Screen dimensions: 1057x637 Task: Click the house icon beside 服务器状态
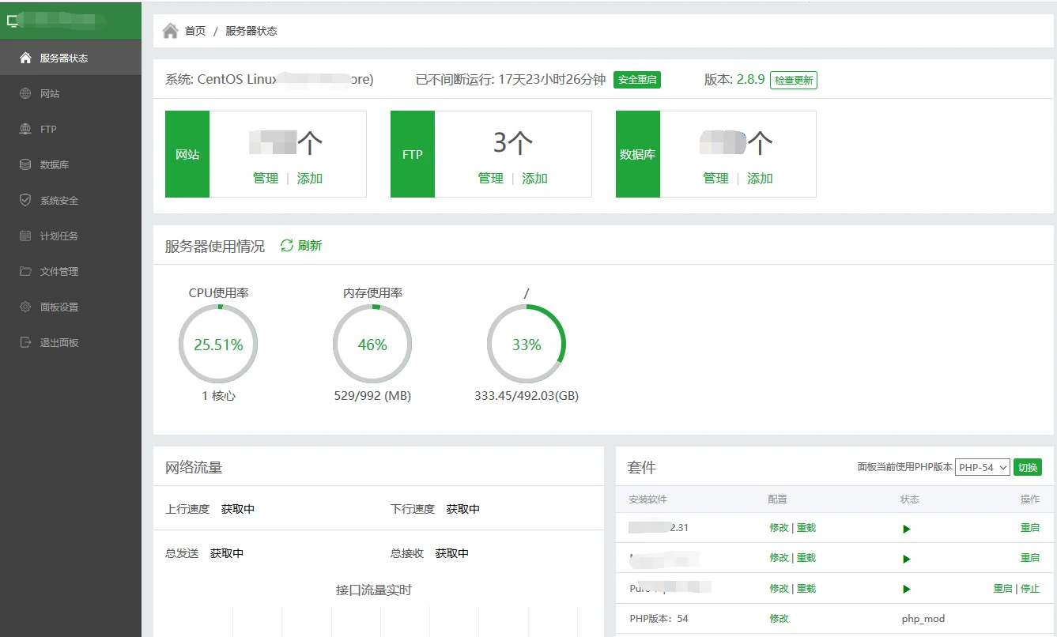coord(25,58)
